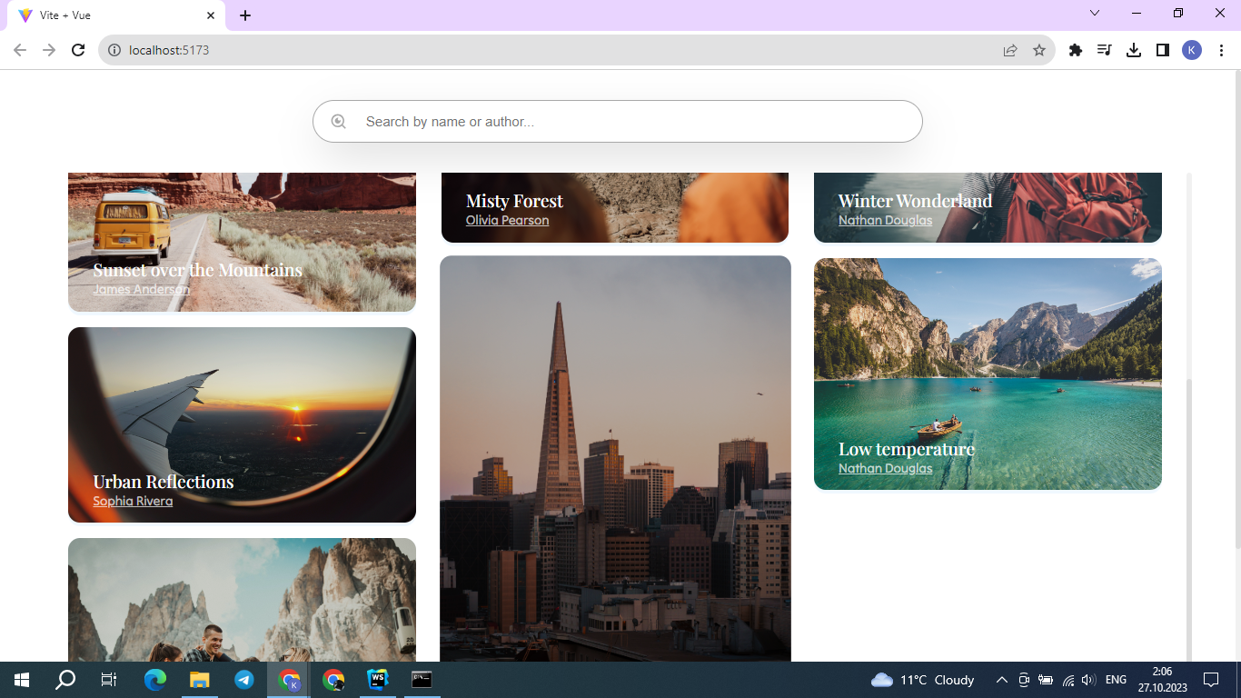
Task: Bookmark the page using the star icon
Action: click(1039, 50)
